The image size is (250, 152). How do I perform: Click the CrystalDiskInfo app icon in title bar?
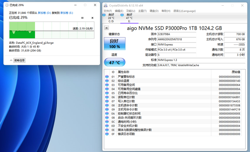click(x=106, y=5)
